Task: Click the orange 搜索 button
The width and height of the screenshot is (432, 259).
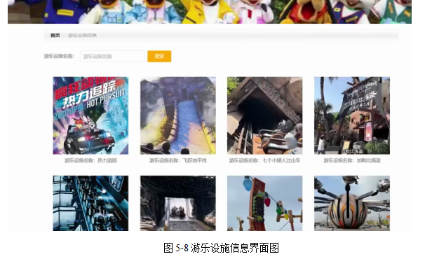Action: pos(159,57)
